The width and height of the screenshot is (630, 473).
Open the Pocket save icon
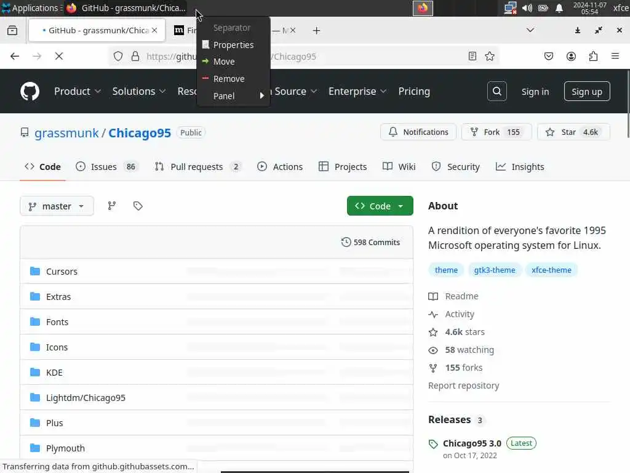pos(548,56)
